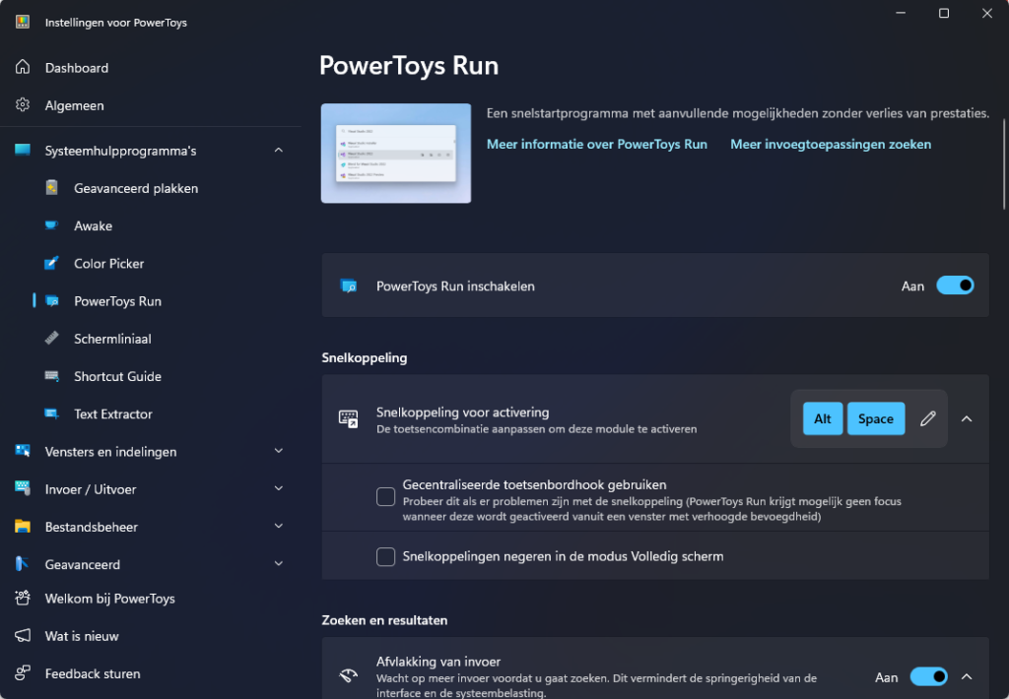
Task: Click the icon beside PowerToys Run inschakelen
Action: pos(349,286)
